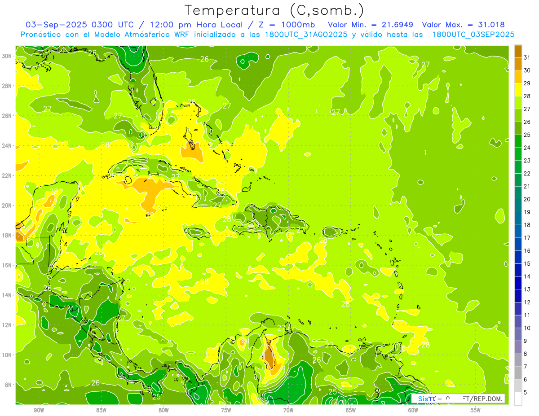539x416 pixels.
Task: Click the longitude axis label "65W"
Action: (351, 410)
